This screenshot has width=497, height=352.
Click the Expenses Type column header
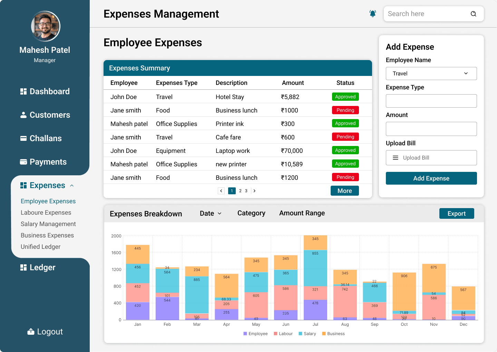(177, 83)
